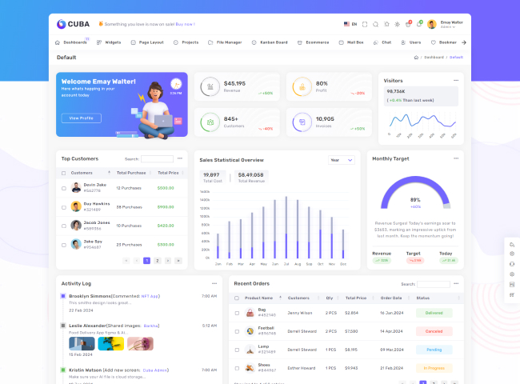Open the EN language selector
This screenshot has width=520, height=384.
350,24
